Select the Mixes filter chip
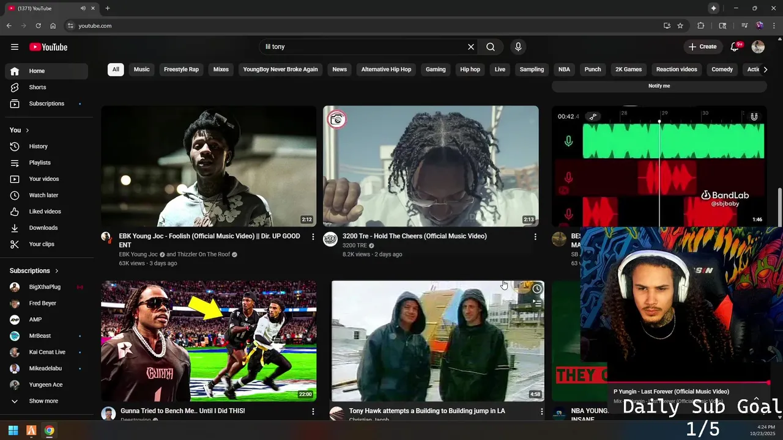Image resolution: width=783 pixels, height=440 pixels. (x=221, y=70)
